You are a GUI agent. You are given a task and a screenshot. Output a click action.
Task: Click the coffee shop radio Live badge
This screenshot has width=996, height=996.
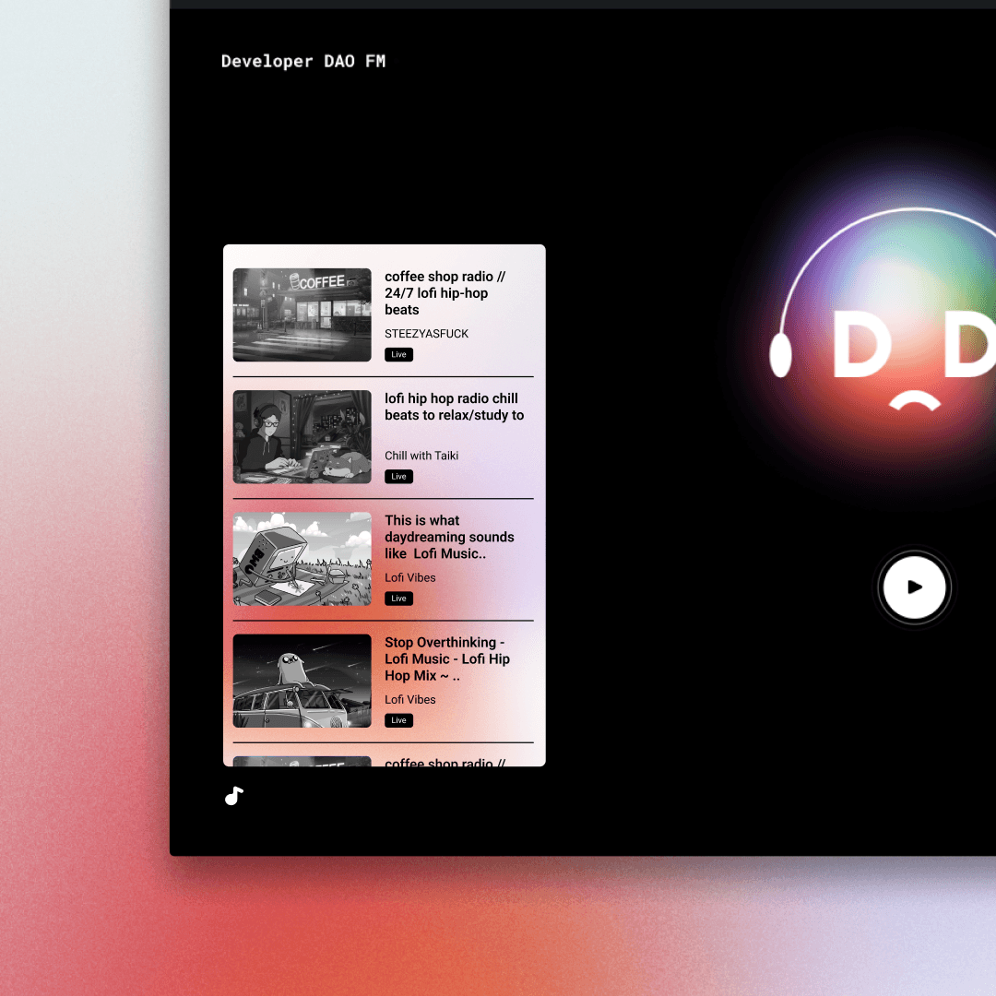[398, 354]
